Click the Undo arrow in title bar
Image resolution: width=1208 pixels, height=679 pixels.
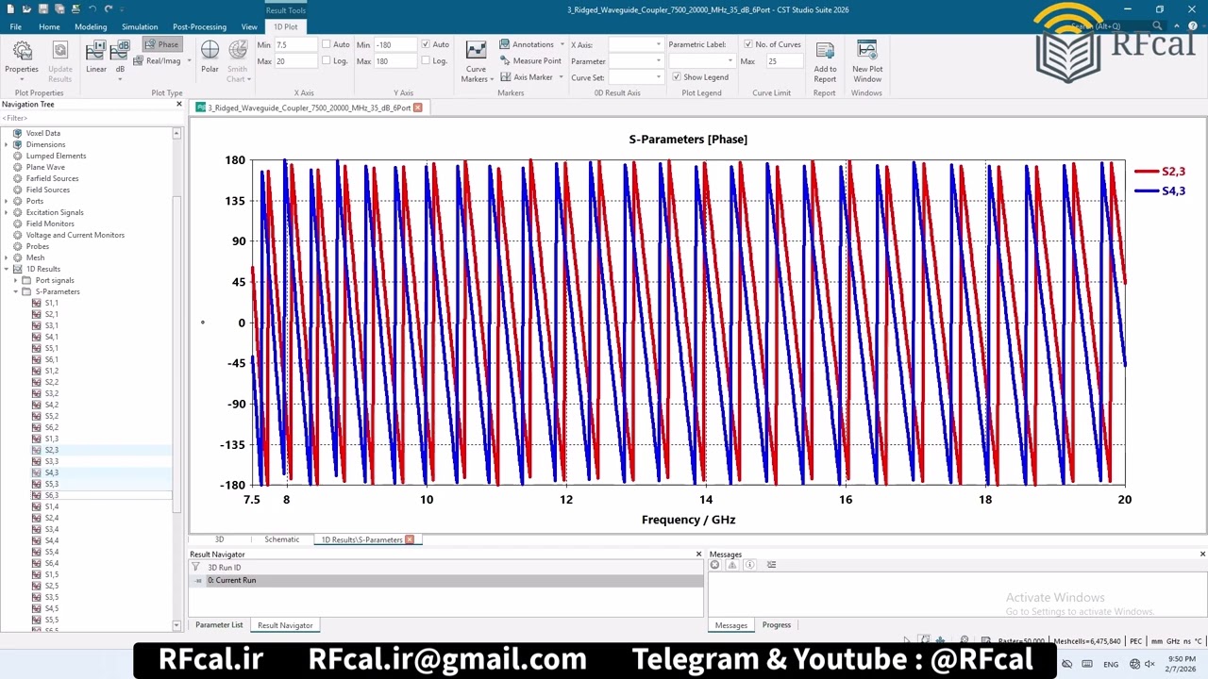(92, 8)
